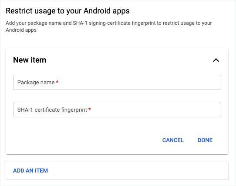
Task: Confirm the new item with DONE
Action: [205, 140]
